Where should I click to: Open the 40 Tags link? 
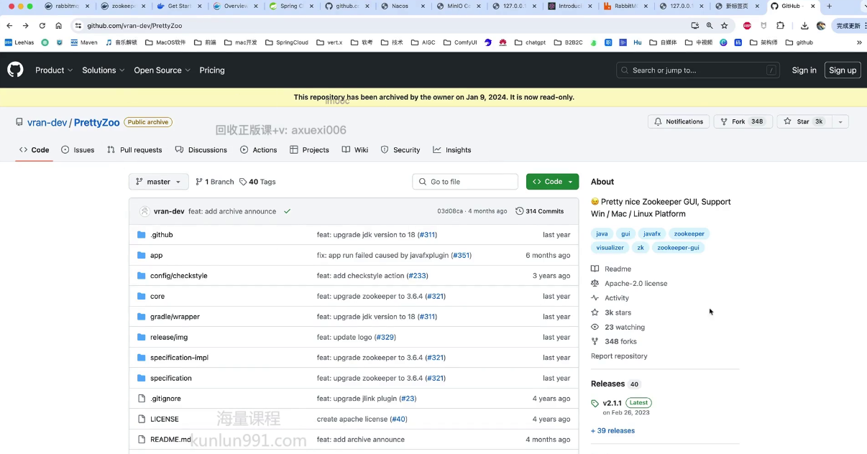[x=257, y=182]
